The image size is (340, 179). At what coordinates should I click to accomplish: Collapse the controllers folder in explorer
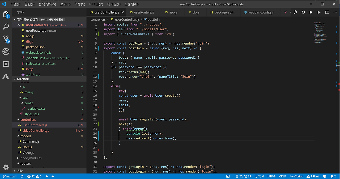28,120
